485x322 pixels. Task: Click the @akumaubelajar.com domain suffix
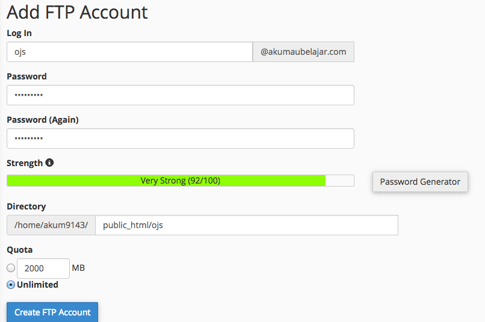coord(303,52)
